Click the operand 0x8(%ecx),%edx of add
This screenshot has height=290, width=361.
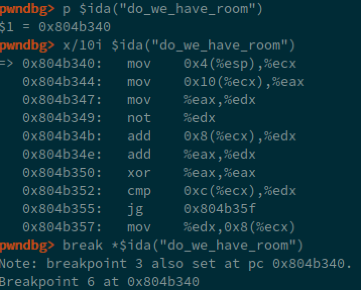tap(239, 136)
